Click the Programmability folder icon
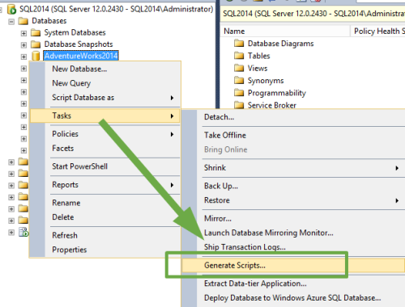 (239, 93)
